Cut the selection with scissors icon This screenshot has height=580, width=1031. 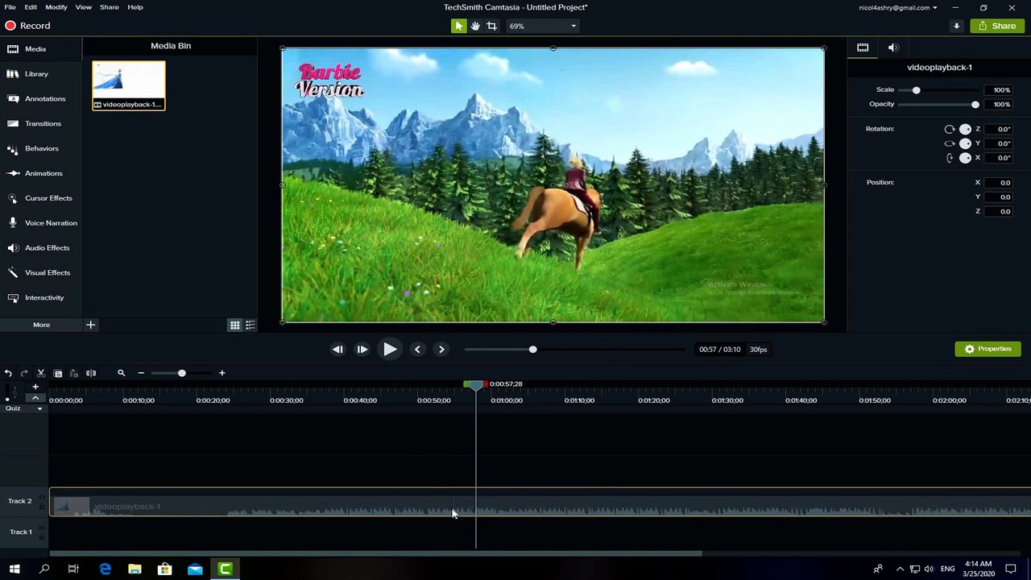tap(41, 373)
